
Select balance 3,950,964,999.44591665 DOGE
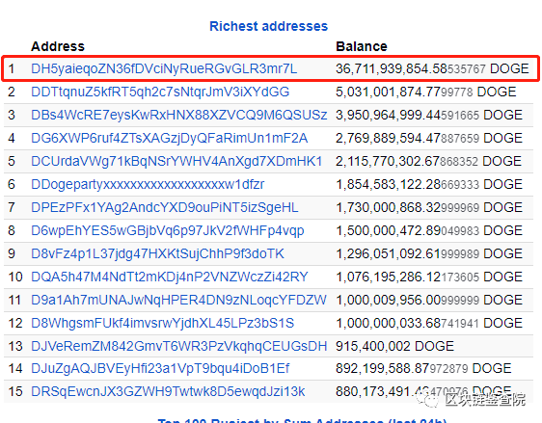tap(429, 115)
